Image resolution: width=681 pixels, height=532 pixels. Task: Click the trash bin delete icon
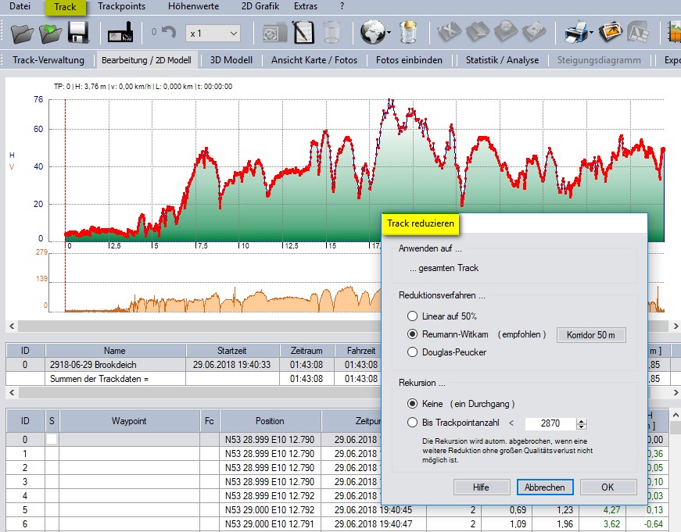pyautogui.click(x=332, y=33)
